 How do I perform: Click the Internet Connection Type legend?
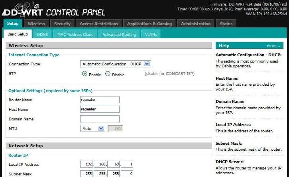[x=34, y=55]
